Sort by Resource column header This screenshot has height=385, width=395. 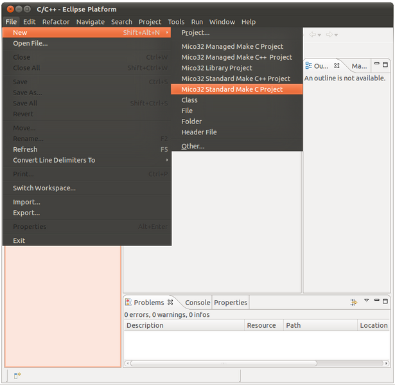pyautogui.click(x=264, y=325)
